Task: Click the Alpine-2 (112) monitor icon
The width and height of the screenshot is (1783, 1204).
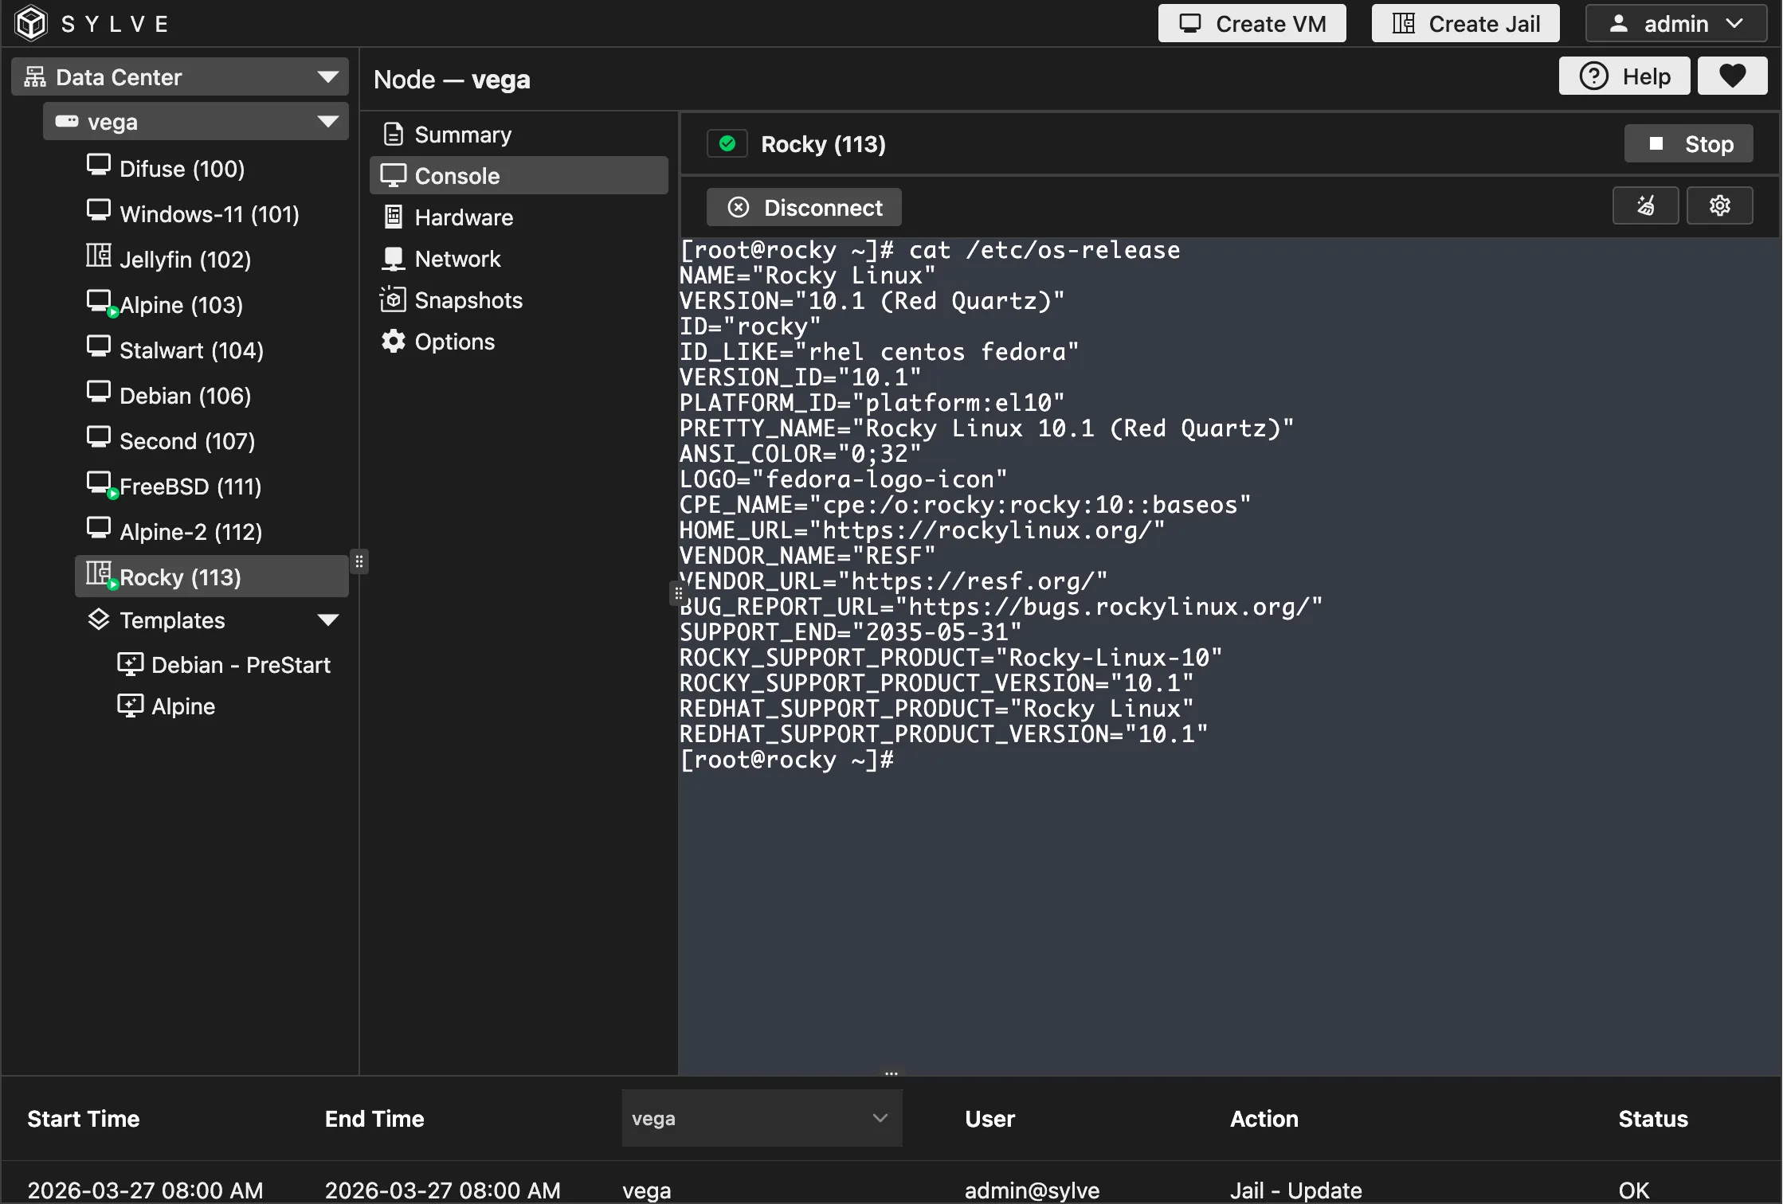Action: click(99, 529)
